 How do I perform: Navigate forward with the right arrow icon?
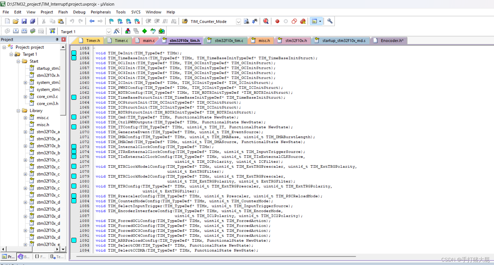(x=100, y=21)
